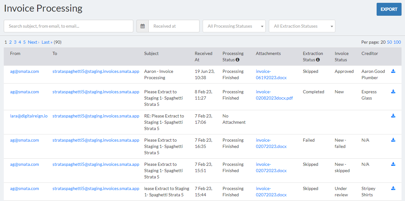Image resolution: width=405 pixels, height=201 pixels.
Task: Click ag@smata.com in the 16:35 row
Action: coord(25,140)
